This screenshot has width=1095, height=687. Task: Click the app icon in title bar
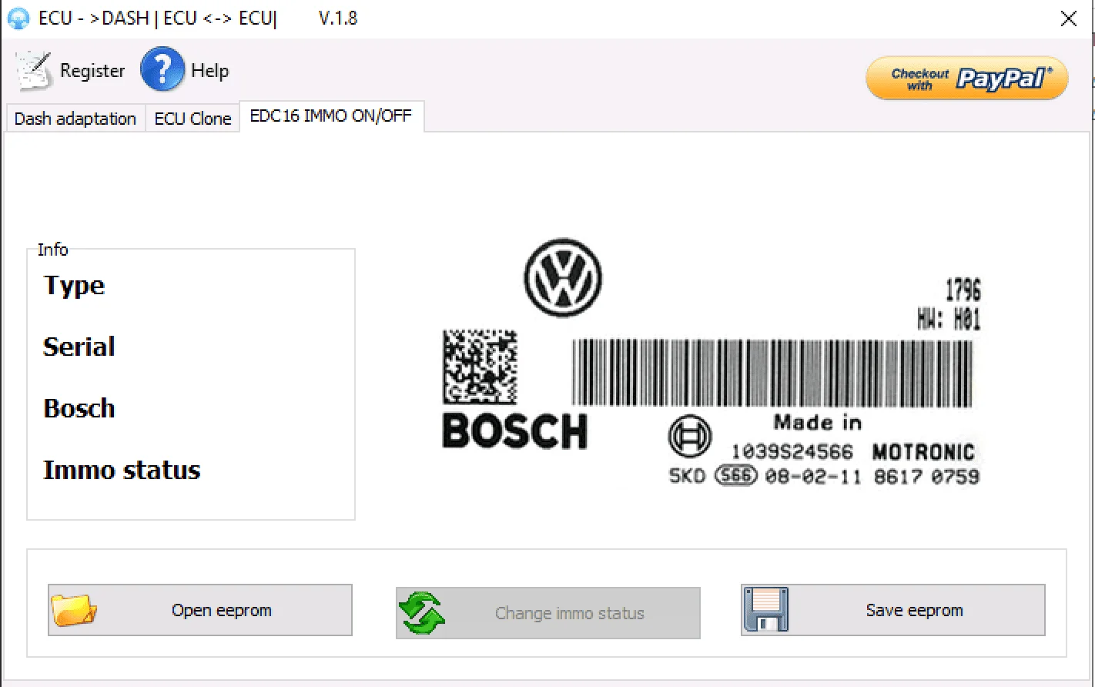[x=18, y=18]
